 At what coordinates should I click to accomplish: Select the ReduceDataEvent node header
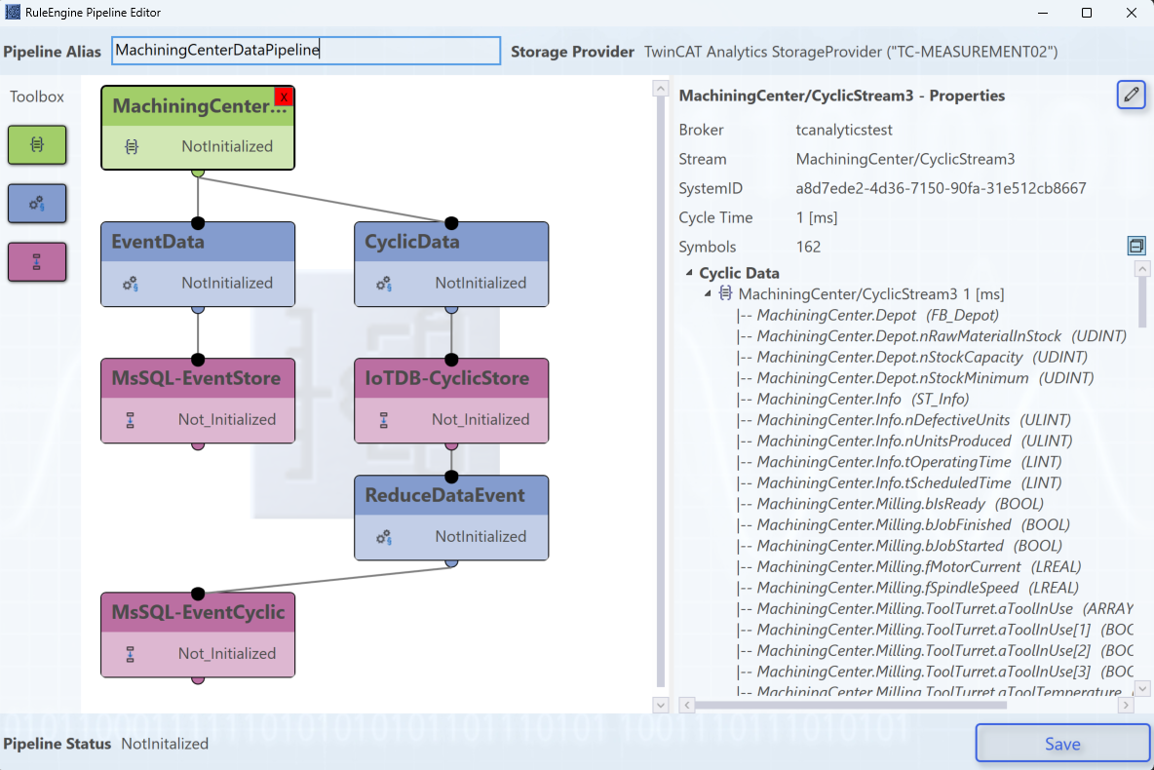(x=451, y=495)
